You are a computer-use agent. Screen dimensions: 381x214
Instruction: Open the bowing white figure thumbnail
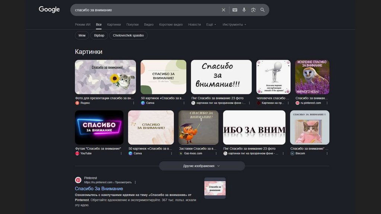273,77
